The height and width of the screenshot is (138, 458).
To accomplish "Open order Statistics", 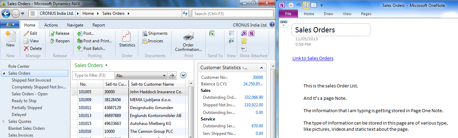I will tap(127, 39).
